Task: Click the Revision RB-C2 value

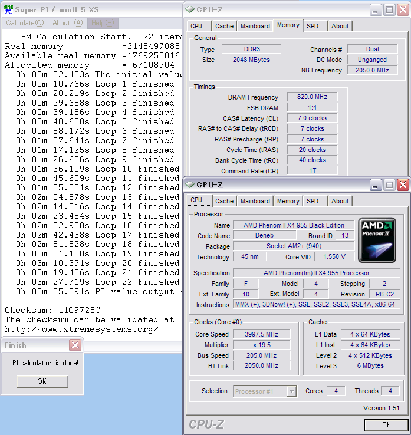Action: [384, 294]
